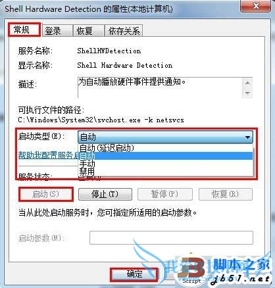275x288 pixels.
Task: Click the 启动类型 combo box showing 自动
Action: [165, 137]
